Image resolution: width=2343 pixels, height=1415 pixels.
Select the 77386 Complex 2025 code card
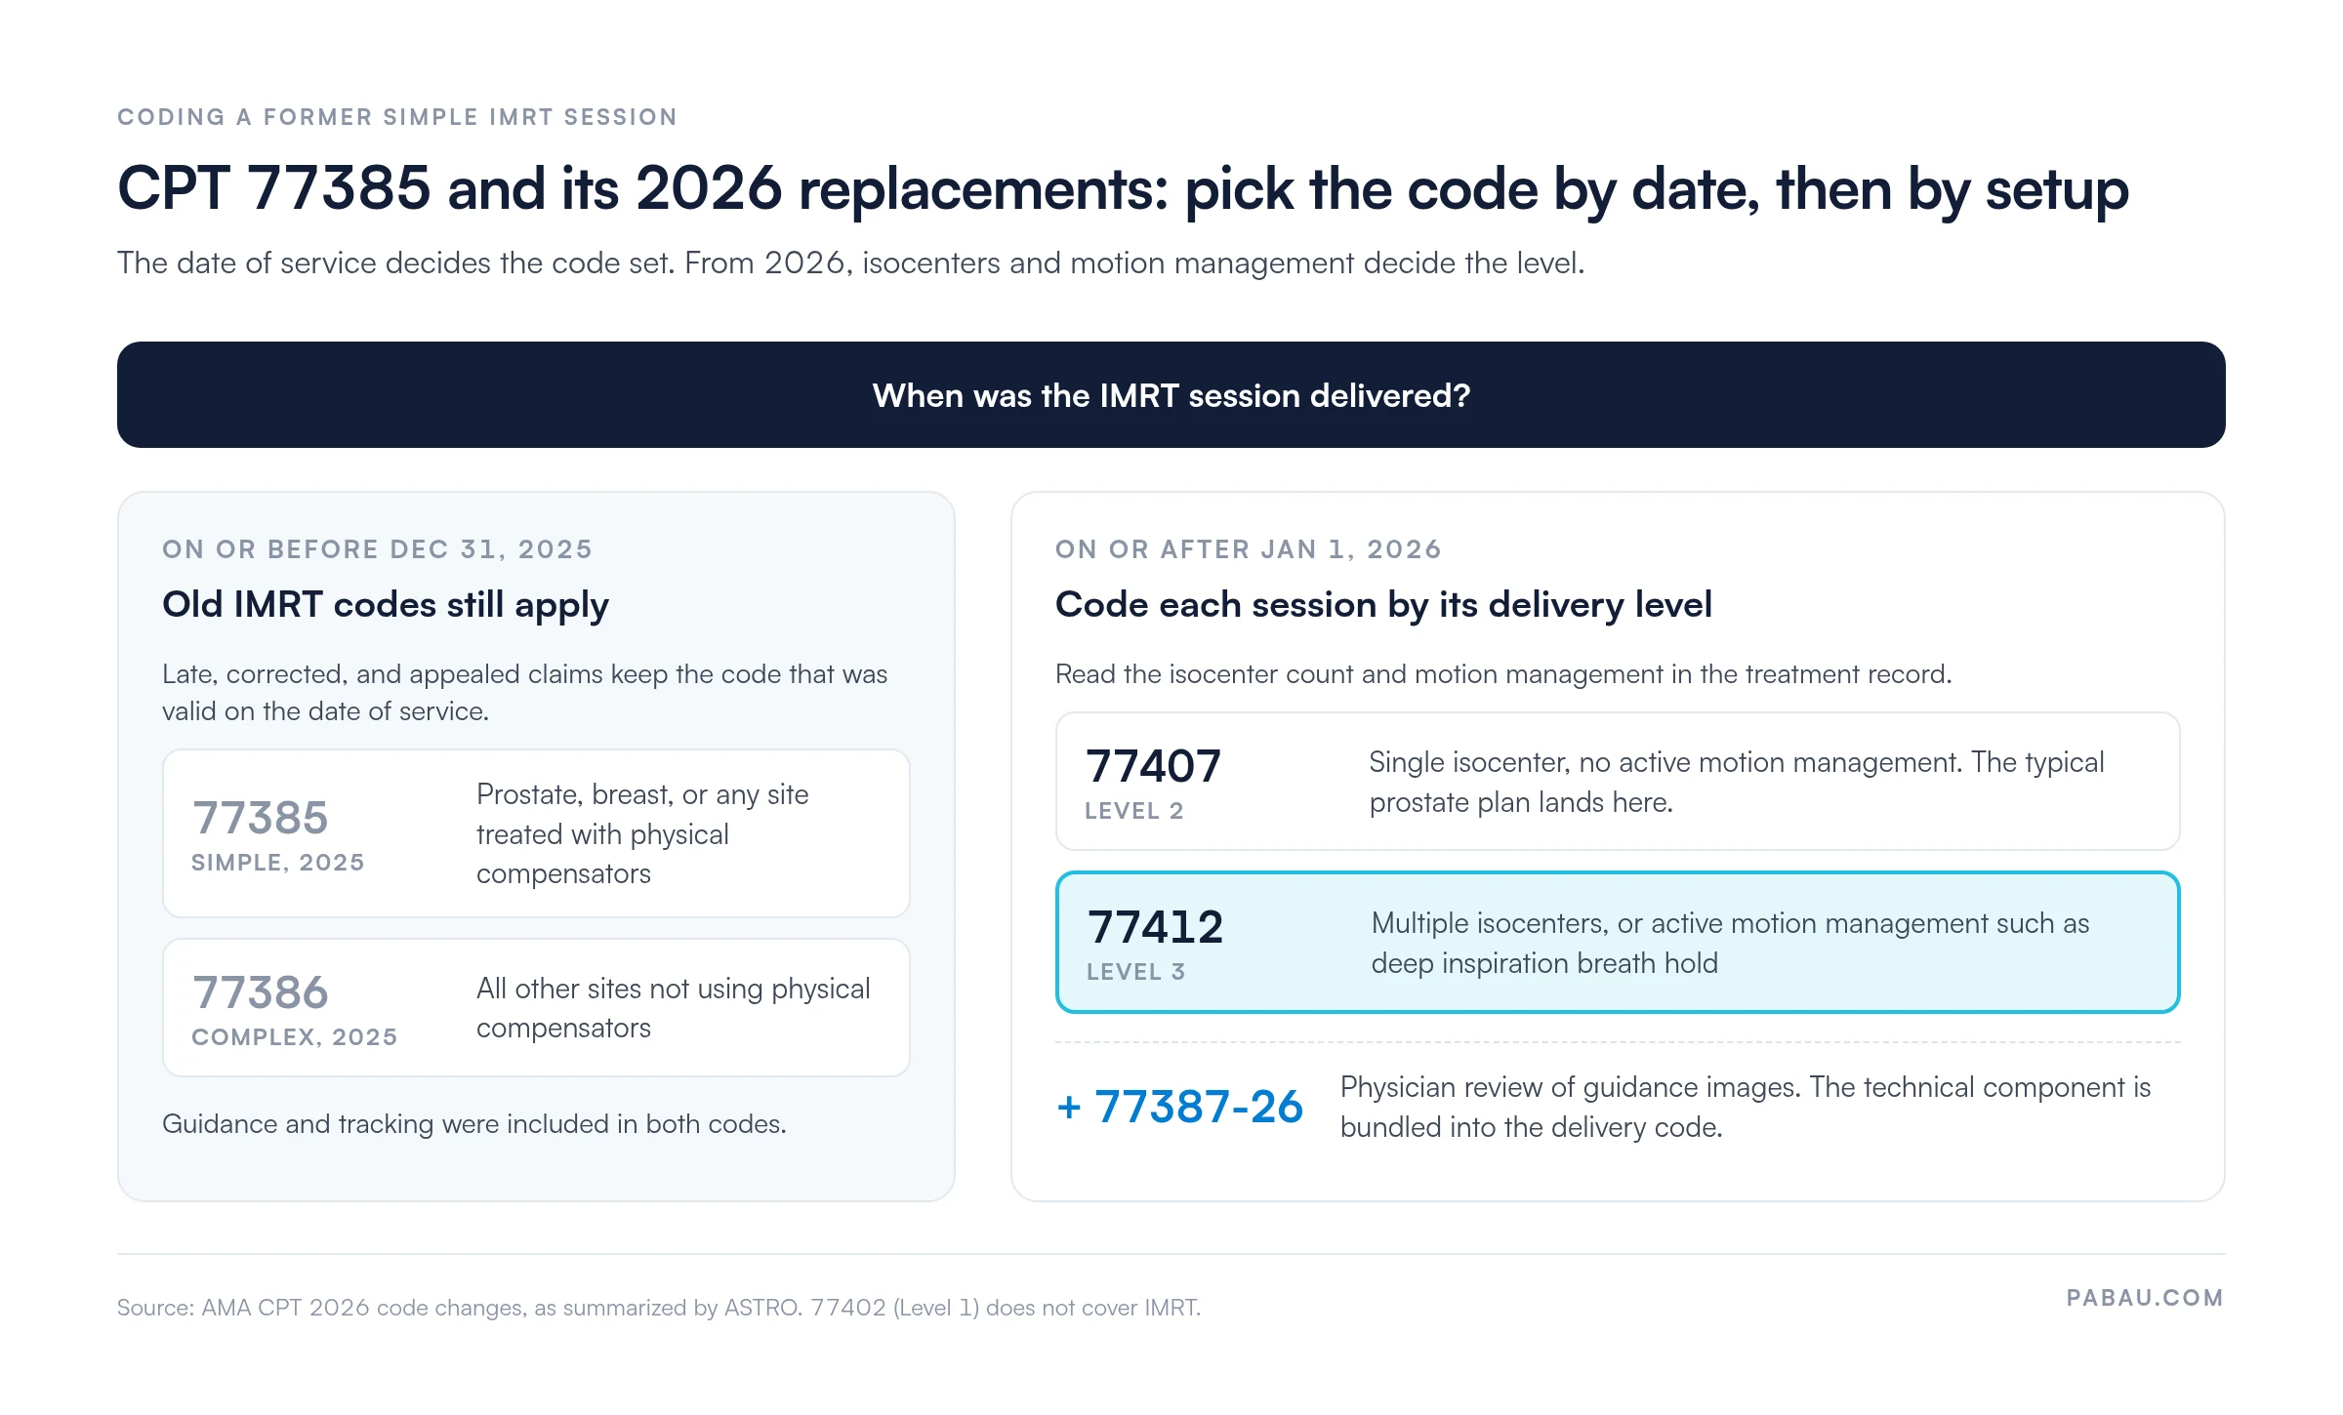pos(536,1007)
